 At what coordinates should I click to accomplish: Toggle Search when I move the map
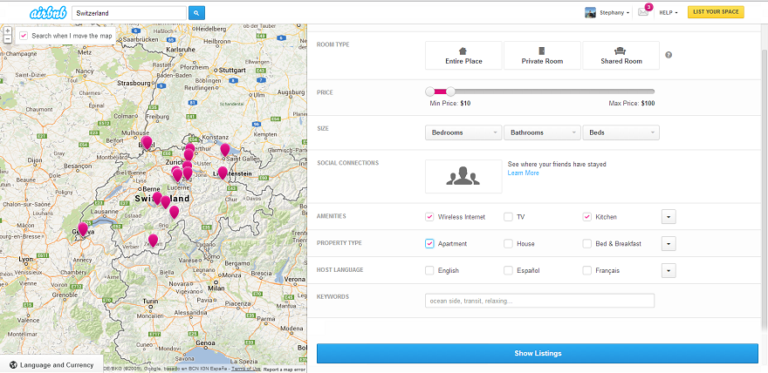[x=24, y=36]
